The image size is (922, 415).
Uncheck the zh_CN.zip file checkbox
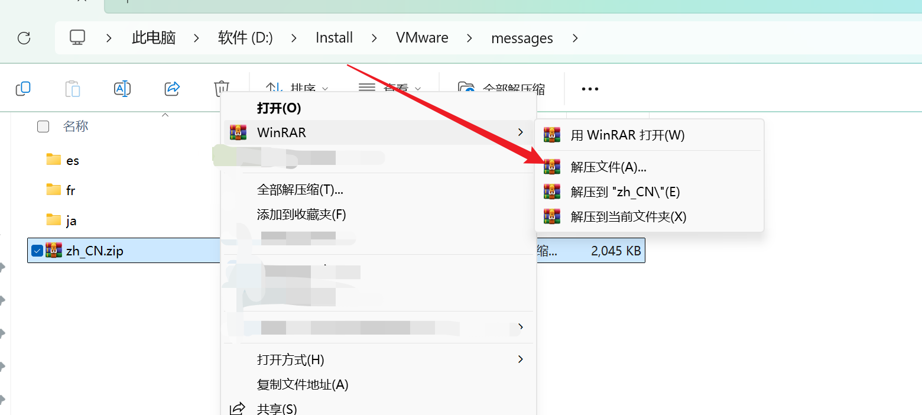pos(37,251)
